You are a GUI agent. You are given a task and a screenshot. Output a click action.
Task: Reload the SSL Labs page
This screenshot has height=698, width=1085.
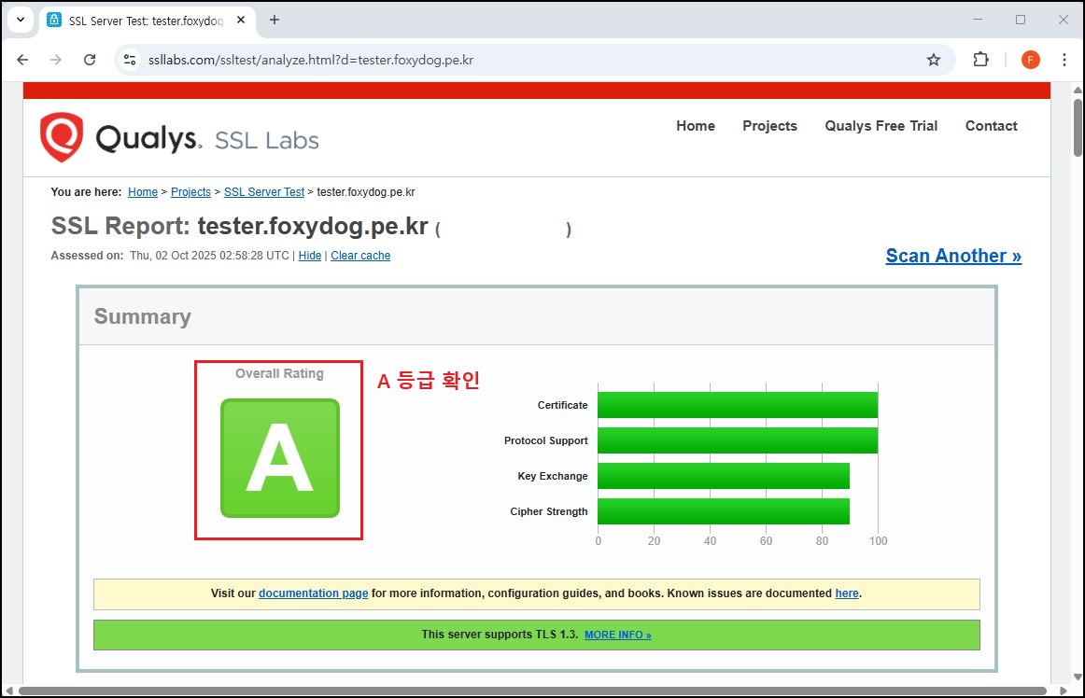(x=90, y=60)
